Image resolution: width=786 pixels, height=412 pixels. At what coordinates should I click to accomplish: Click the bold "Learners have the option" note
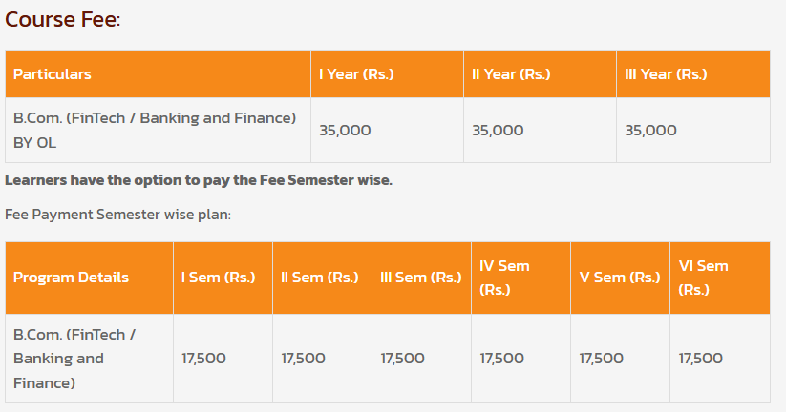pos(199,180)
